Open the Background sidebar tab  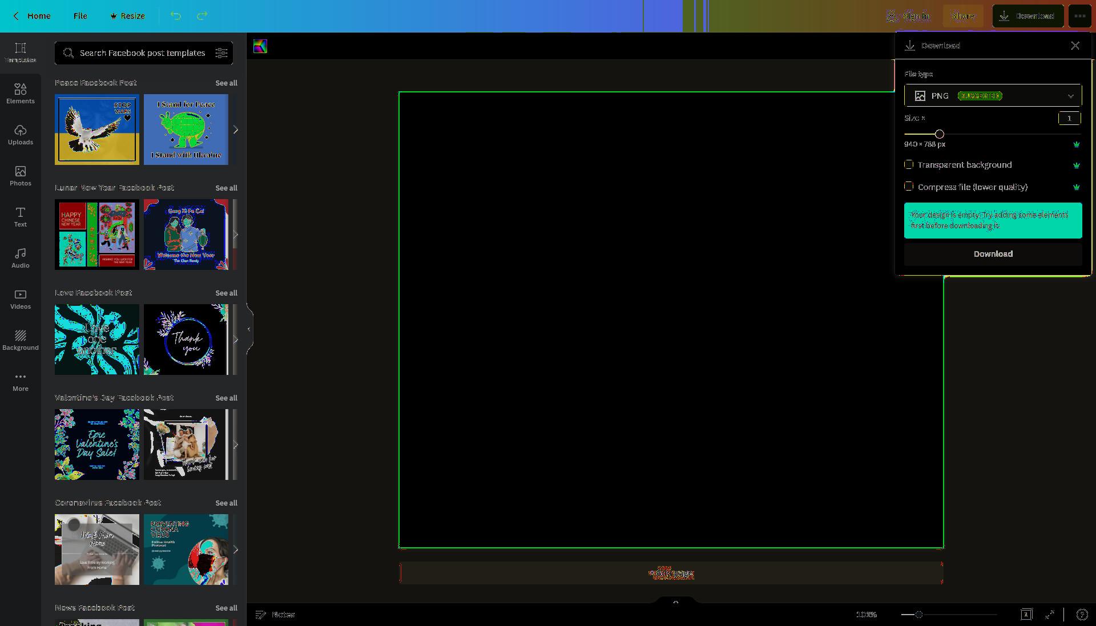[x=21, y=340]
